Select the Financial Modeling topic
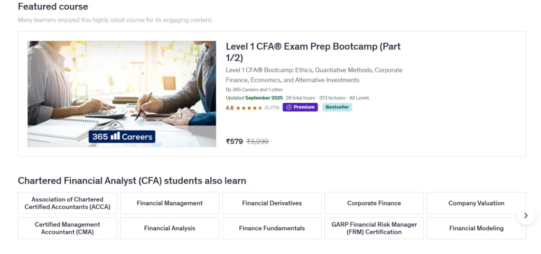 coord(476,228)
